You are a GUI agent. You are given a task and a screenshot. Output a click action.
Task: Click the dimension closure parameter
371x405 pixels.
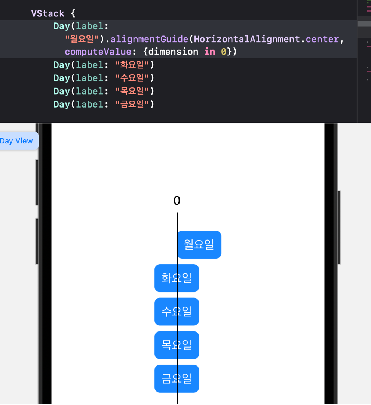coord(173,52)
